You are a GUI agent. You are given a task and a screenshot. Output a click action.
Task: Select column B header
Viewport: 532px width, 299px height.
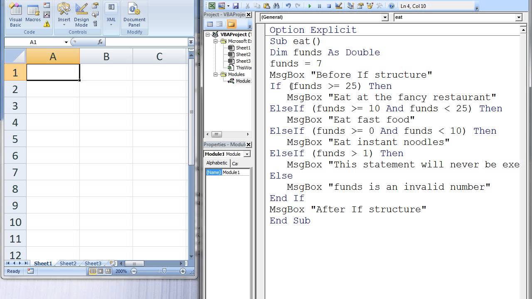[x=106, y=56]
